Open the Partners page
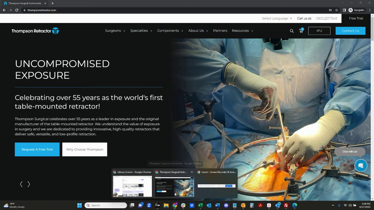The width and height of the screenshot is (374, 210). click(x=220, y=31)
